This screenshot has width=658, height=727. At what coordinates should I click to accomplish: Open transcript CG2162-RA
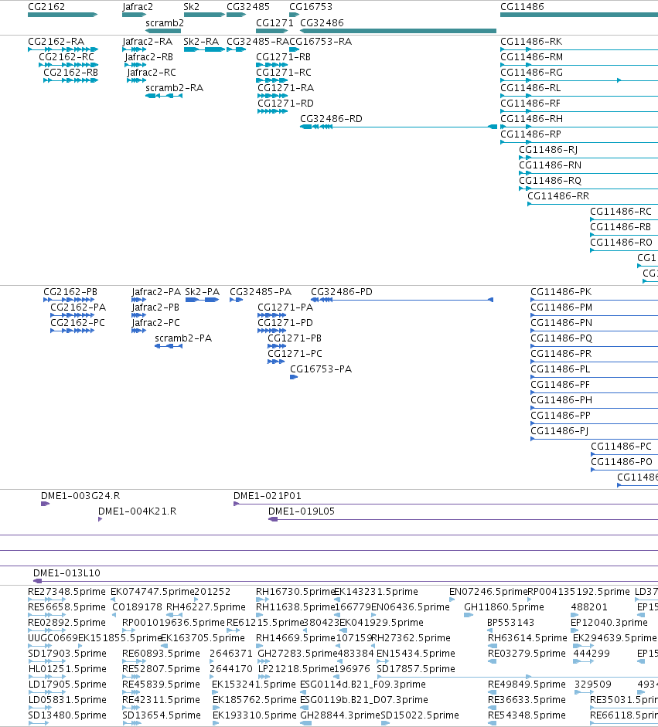(x=56, y=41)
